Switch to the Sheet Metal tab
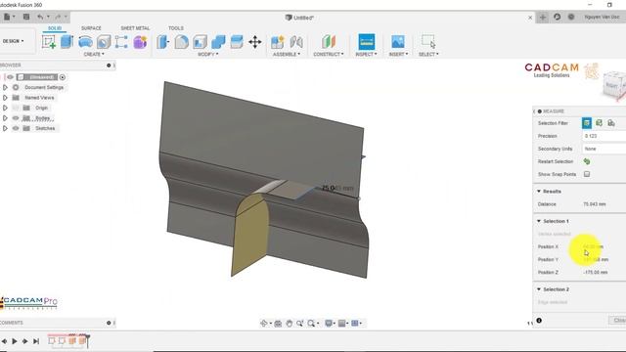 pos(135,28)
